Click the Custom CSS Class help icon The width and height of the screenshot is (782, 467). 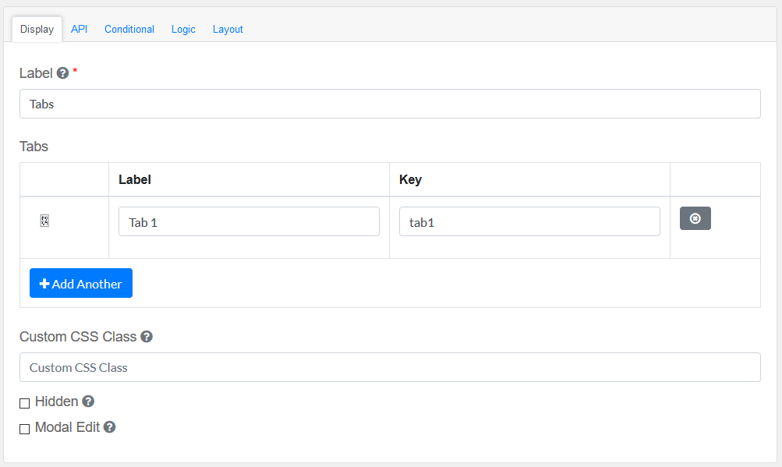tap(147, 337)
